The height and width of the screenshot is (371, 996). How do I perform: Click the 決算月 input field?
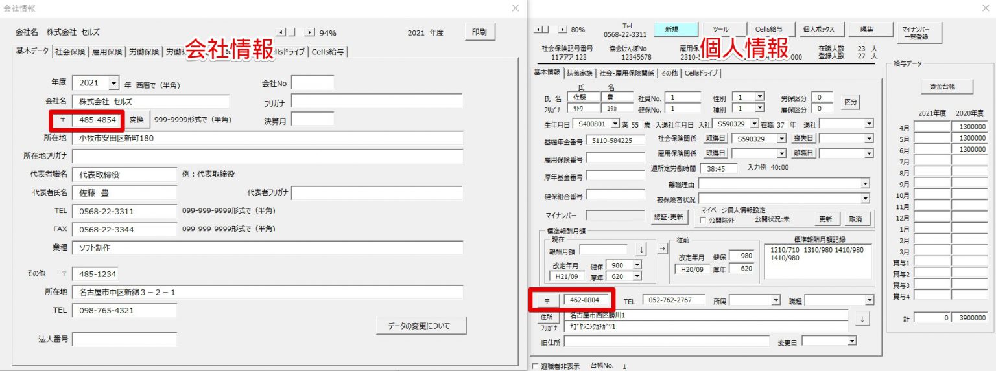[x=313, y=119]
